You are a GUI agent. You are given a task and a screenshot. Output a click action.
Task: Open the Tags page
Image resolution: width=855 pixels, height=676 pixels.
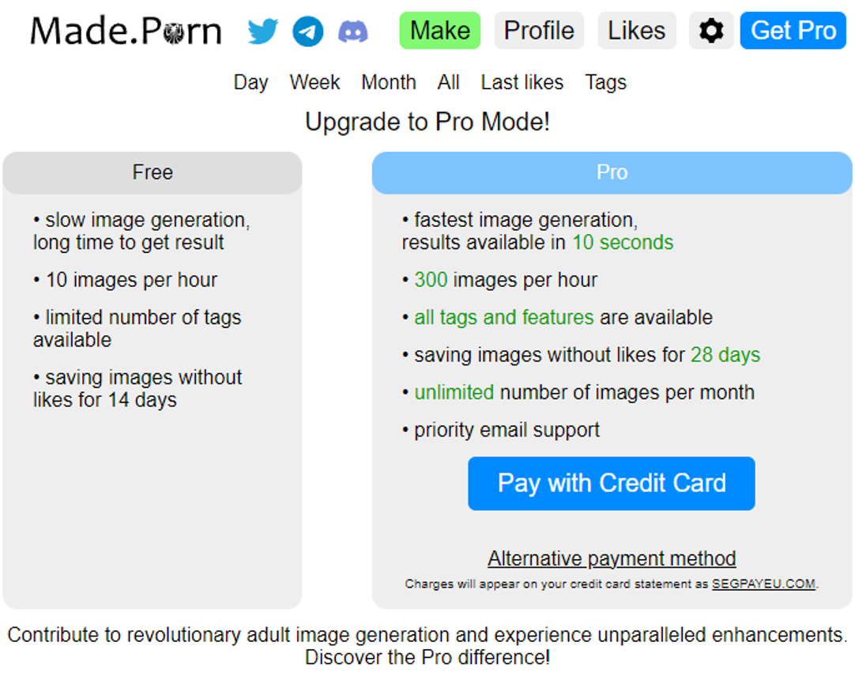605,82
